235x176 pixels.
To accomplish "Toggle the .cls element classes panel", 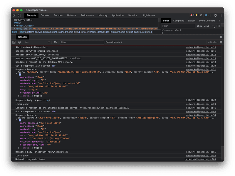I will 207,26.
